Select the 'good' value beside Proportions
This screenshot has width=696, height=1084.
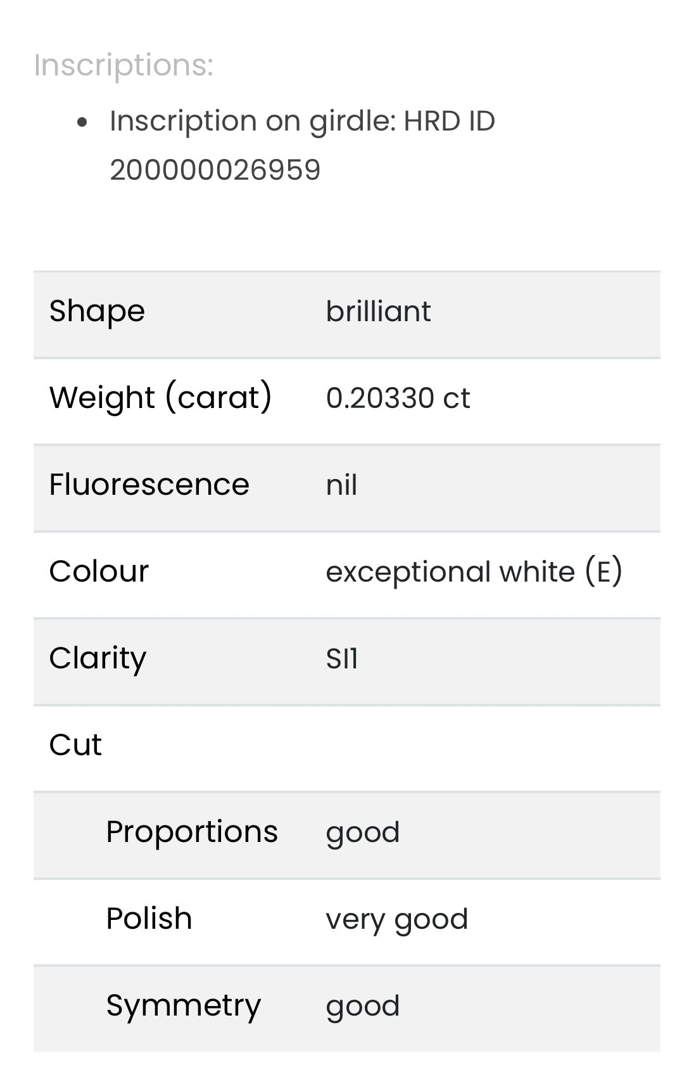coord(362,832)
